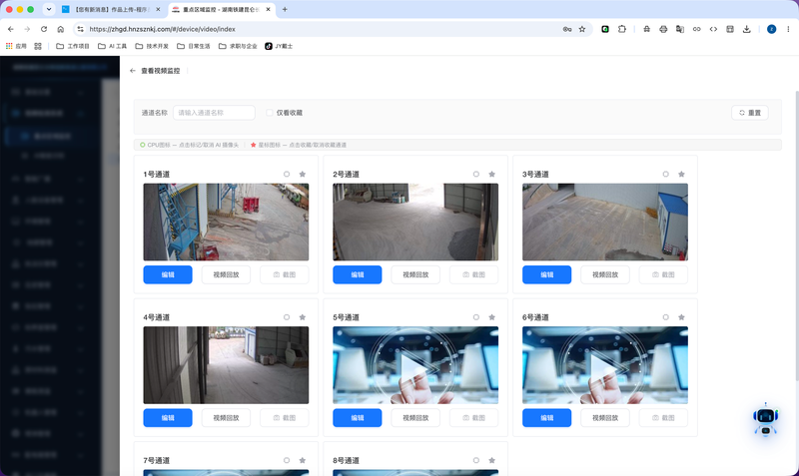Favorite 3号通道 with its star

(681, 174)
